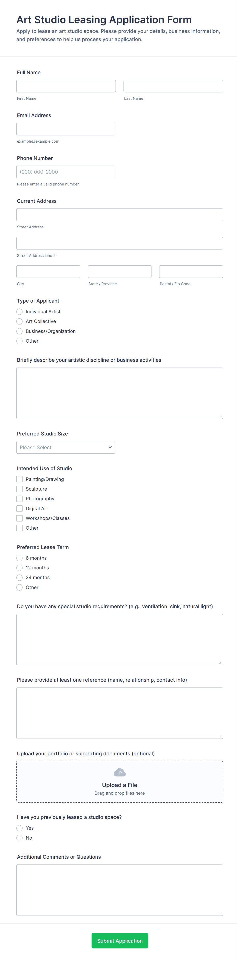Choose Art Collective applicant type
This screenshot has height=961, width=237.
(x=20, y=321)
